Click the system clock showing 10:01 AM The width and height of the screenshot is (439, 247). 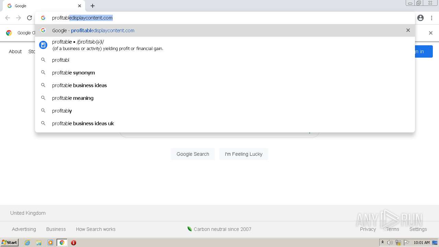coord(422,243)
